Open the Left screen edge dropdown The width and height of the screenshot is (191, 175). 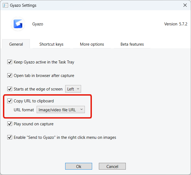73,89
